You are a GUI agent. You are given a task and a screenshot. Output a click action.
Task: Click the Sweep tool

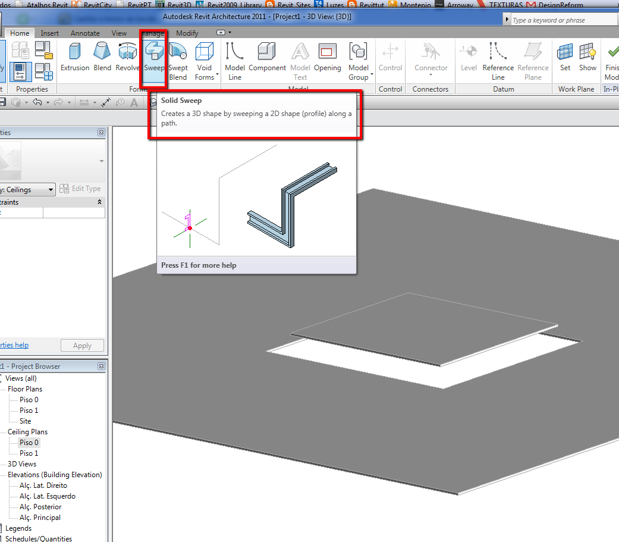click(153, 57)
